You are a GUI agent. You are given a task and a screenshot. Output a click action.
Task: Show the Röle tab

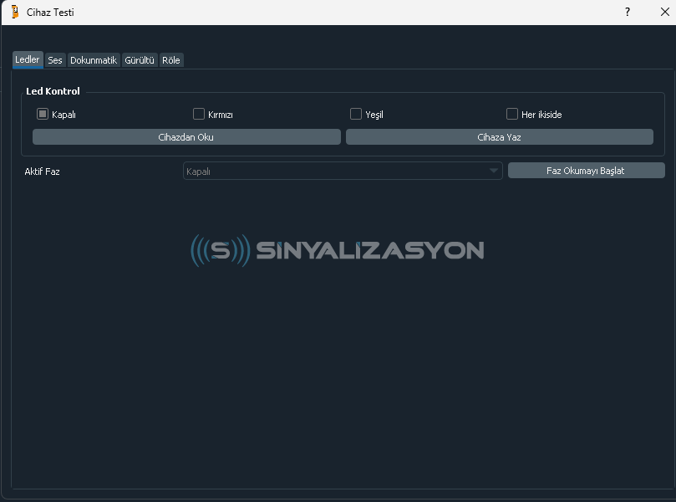click(x=171, y=60)
